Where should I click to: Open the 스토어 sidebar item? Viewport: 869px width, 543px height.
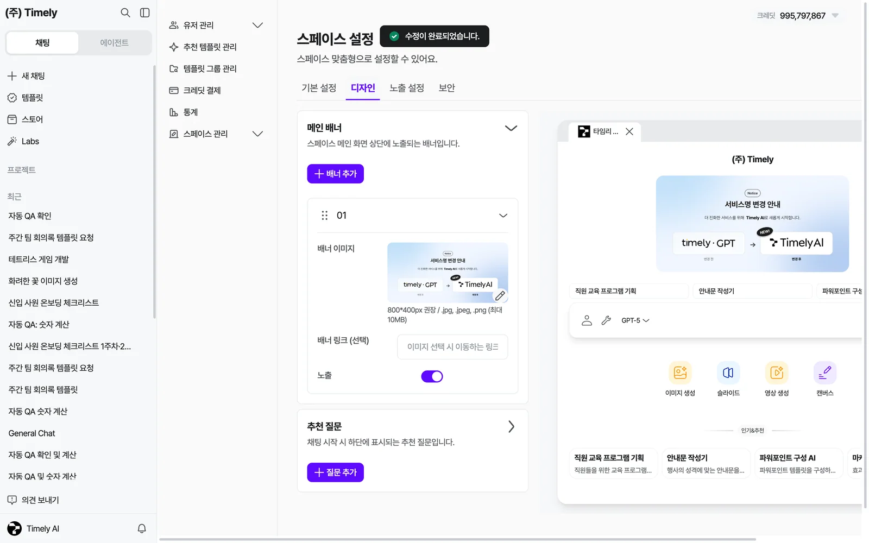pos(26,119)
